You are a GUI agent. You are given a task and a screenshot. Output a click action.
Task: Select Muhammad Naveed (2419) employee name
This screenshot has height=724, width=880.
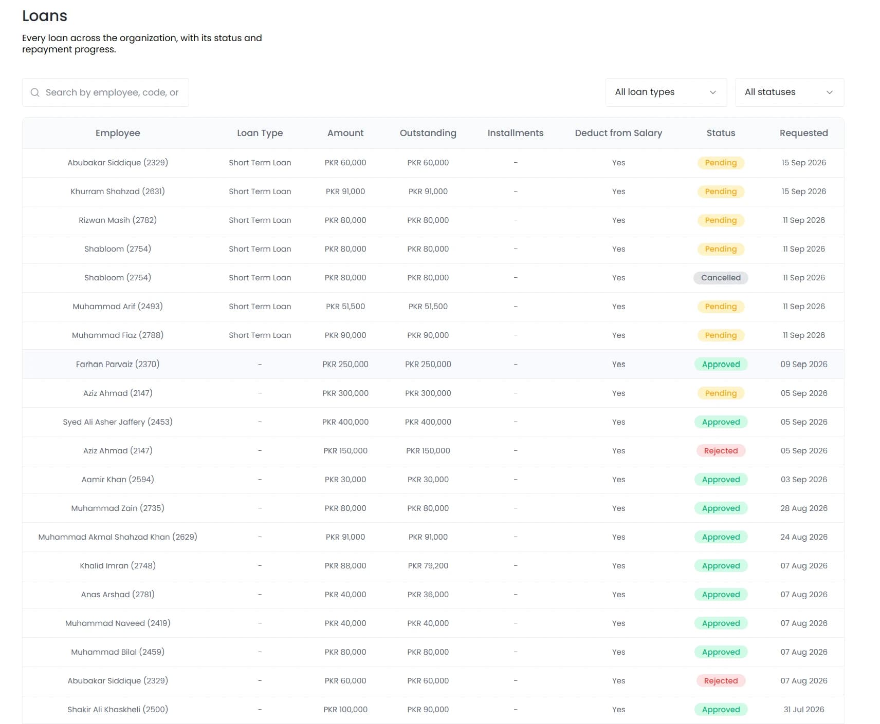point(118,623)
